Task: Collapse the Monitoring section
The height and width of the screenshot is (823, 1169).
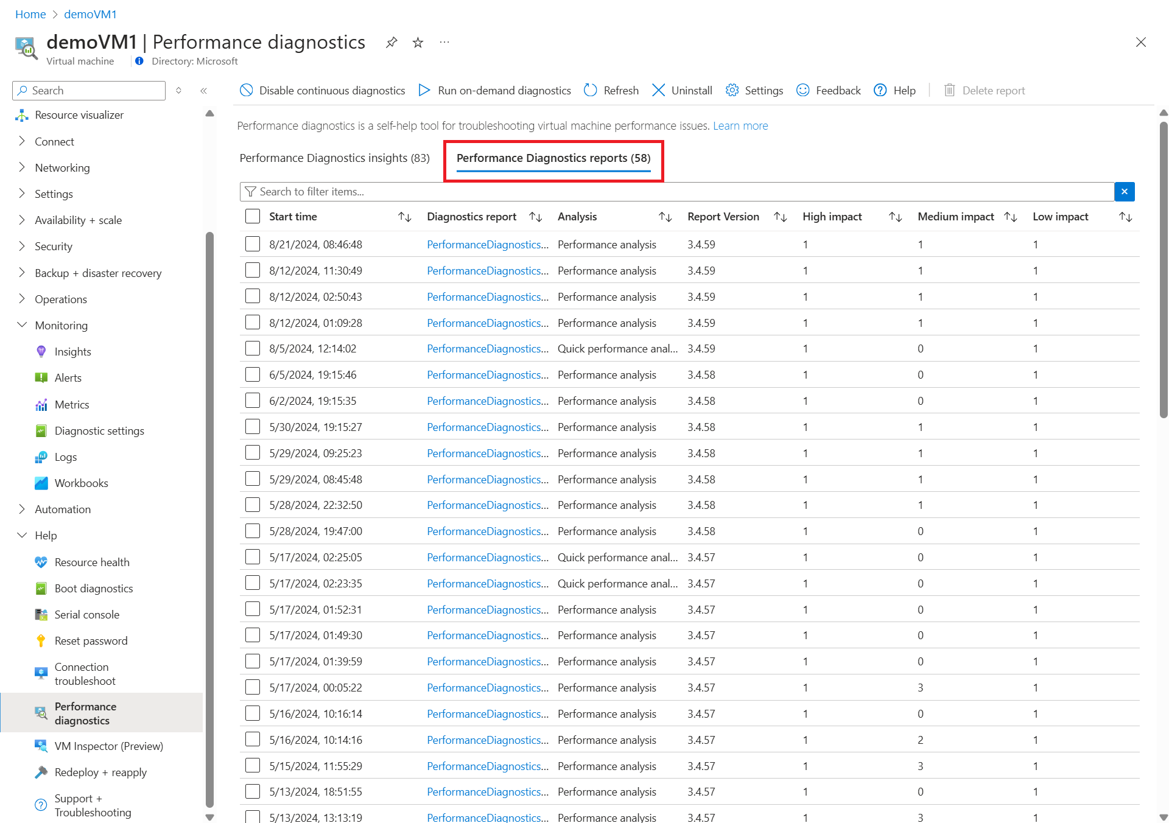Action: [x=23, y=325]
